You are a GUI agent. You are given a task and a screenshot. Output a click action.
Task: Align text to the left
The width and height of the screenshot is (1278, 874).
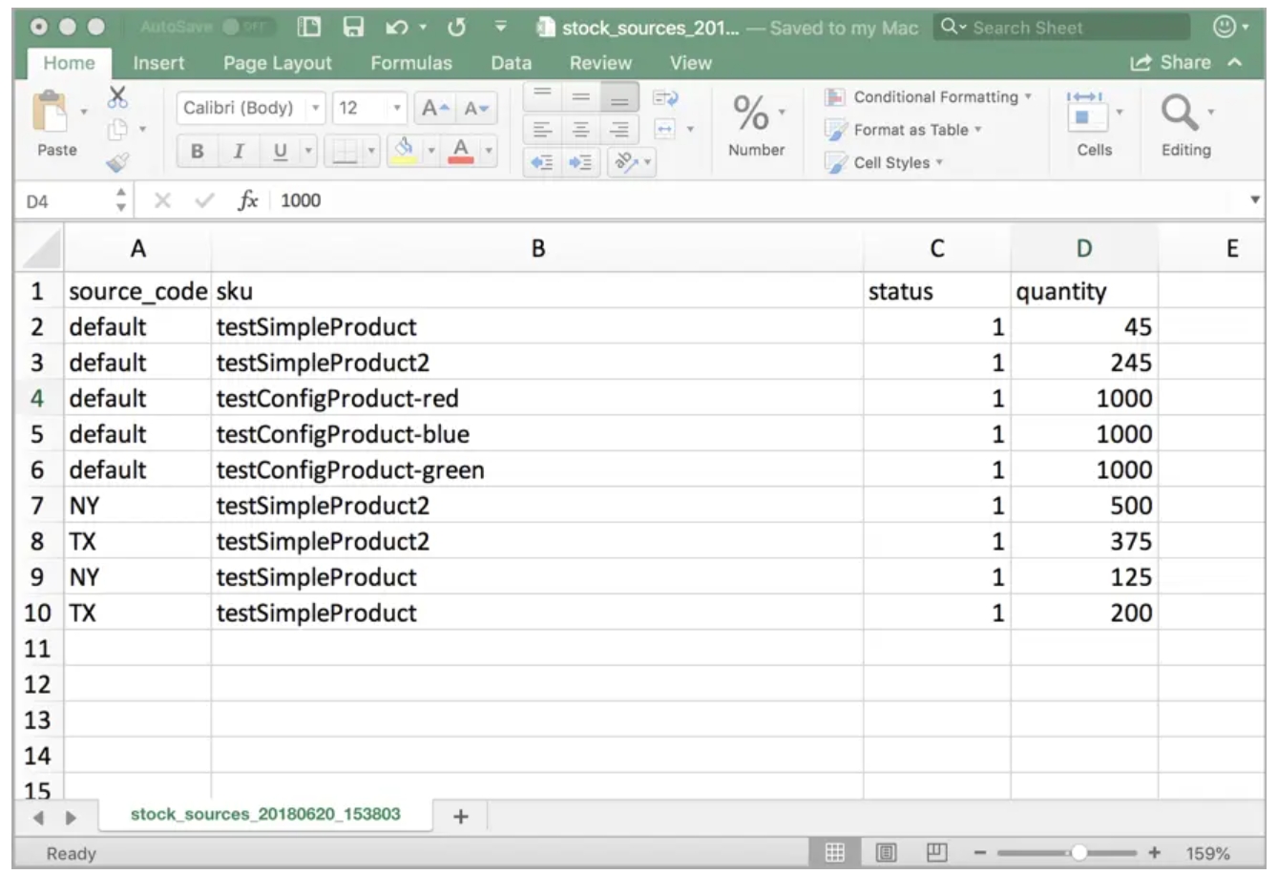(x=541, y=129)
